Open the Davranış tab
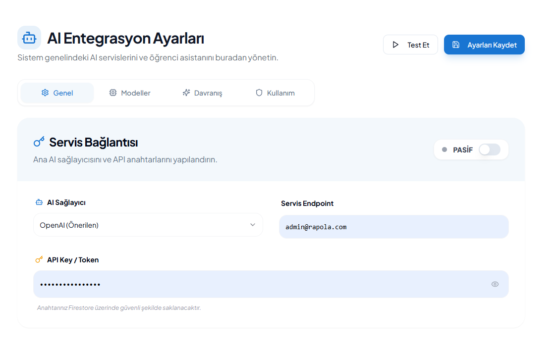The image size is (556, 347). tap(203, 93)
